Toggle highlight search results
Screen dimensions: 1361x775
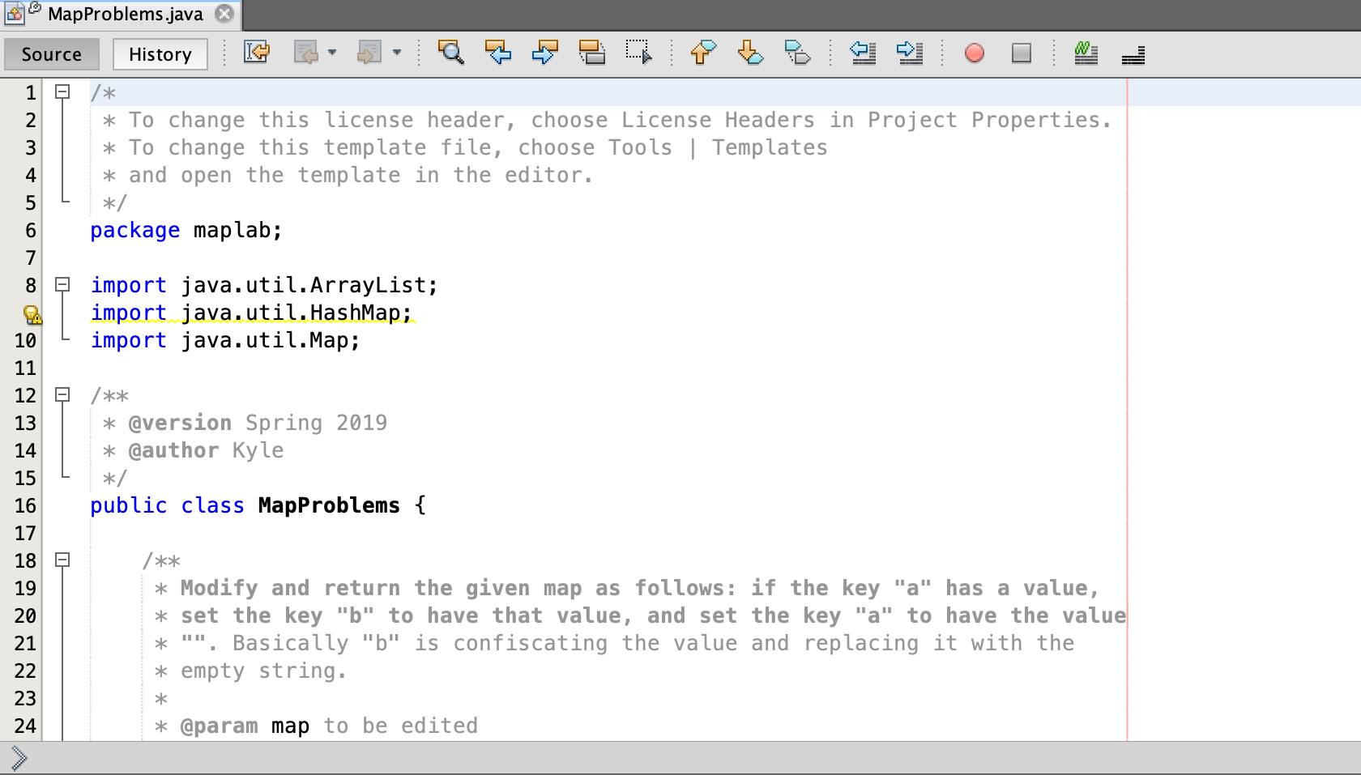click(593, 53)
